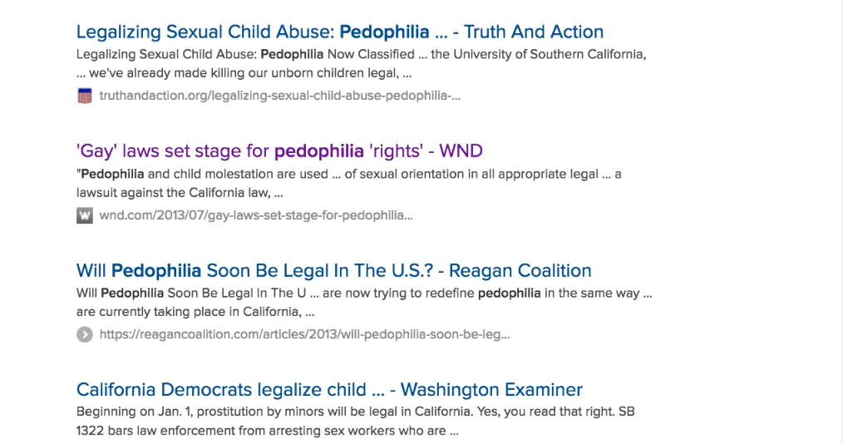Open the Washington Examiner result title

pos(329,389)
